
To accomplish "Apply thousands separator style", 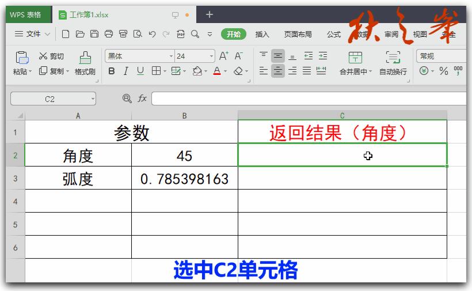I will tap(458, 71).
